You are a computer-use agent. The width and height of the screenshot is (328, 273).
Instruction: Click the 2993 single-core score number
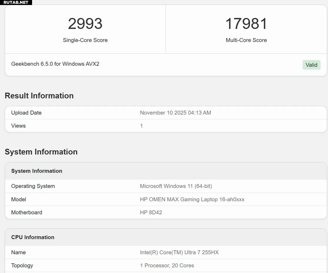[x=85, y=24]
